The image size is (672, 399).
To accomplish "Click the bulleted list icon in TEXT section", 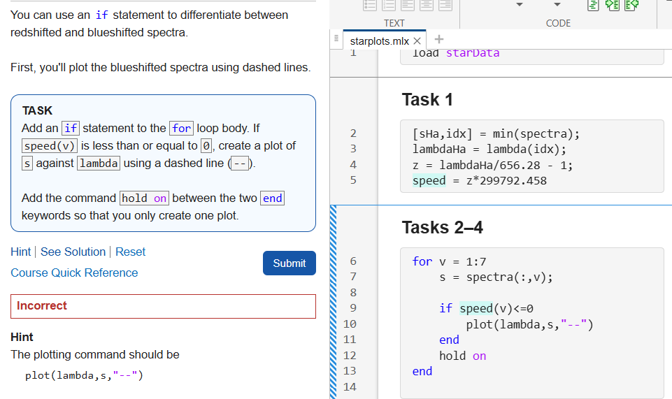I will 371,5.
